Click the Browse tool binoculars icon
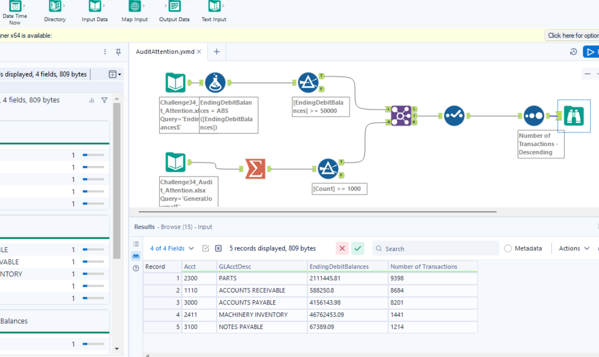 click(574, 116)
